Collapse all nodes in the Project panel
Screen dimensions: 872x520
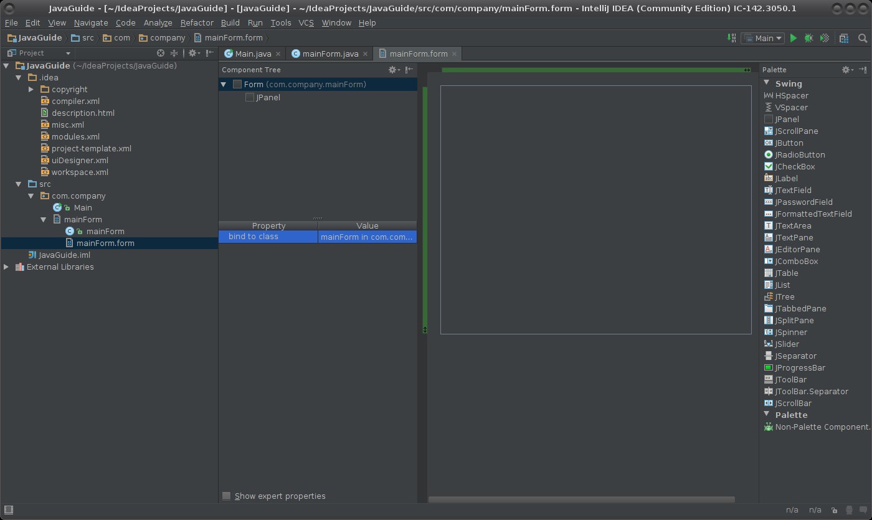[174, 53]
